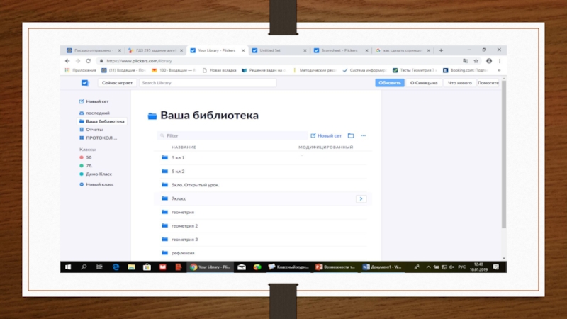Switch to 'как сделать скриншот' Google tab
Viewport: 567px width, 319px height.
402,50
